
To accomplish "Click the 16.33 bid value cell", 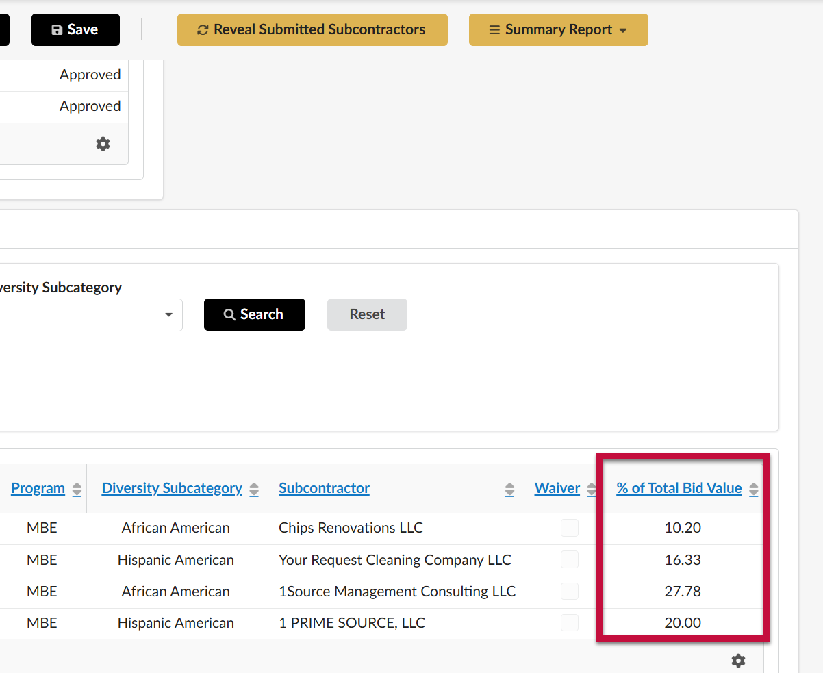I will 683,559.
